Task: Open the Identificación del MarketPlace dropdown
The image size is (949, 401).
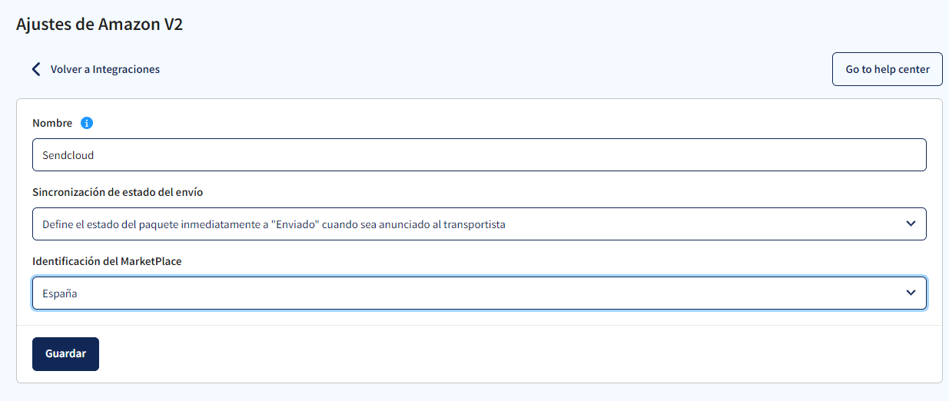Action: pos(479,293)
